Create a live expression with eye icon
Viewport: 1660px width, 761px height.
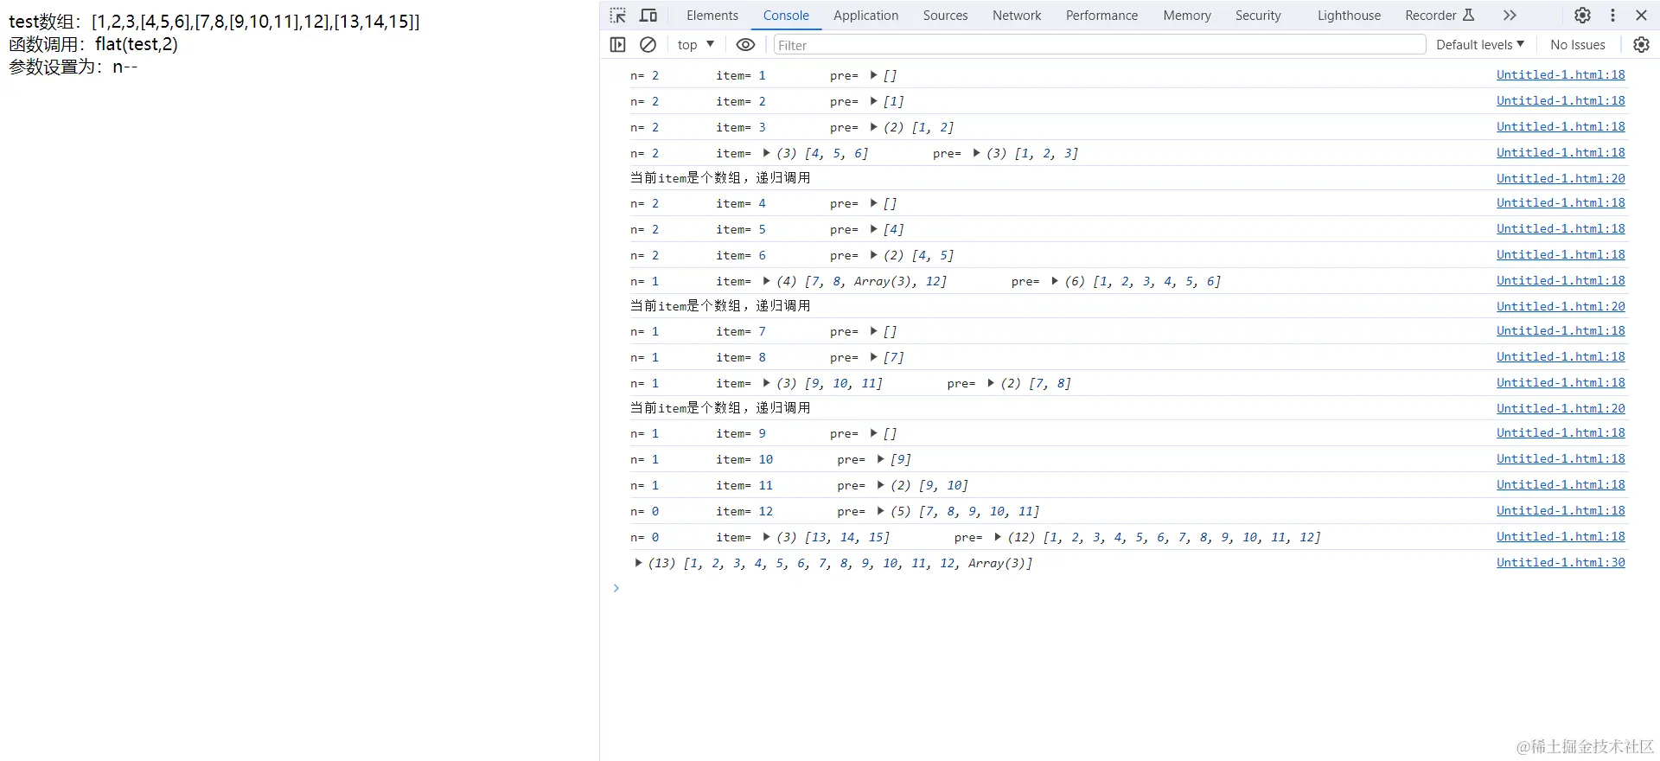[x=745, y=45]
